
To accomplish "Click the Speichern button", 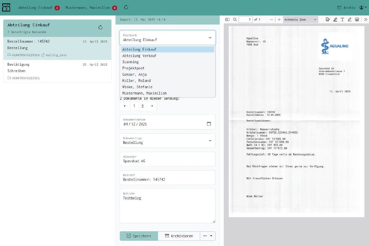I will click(139, 236).
